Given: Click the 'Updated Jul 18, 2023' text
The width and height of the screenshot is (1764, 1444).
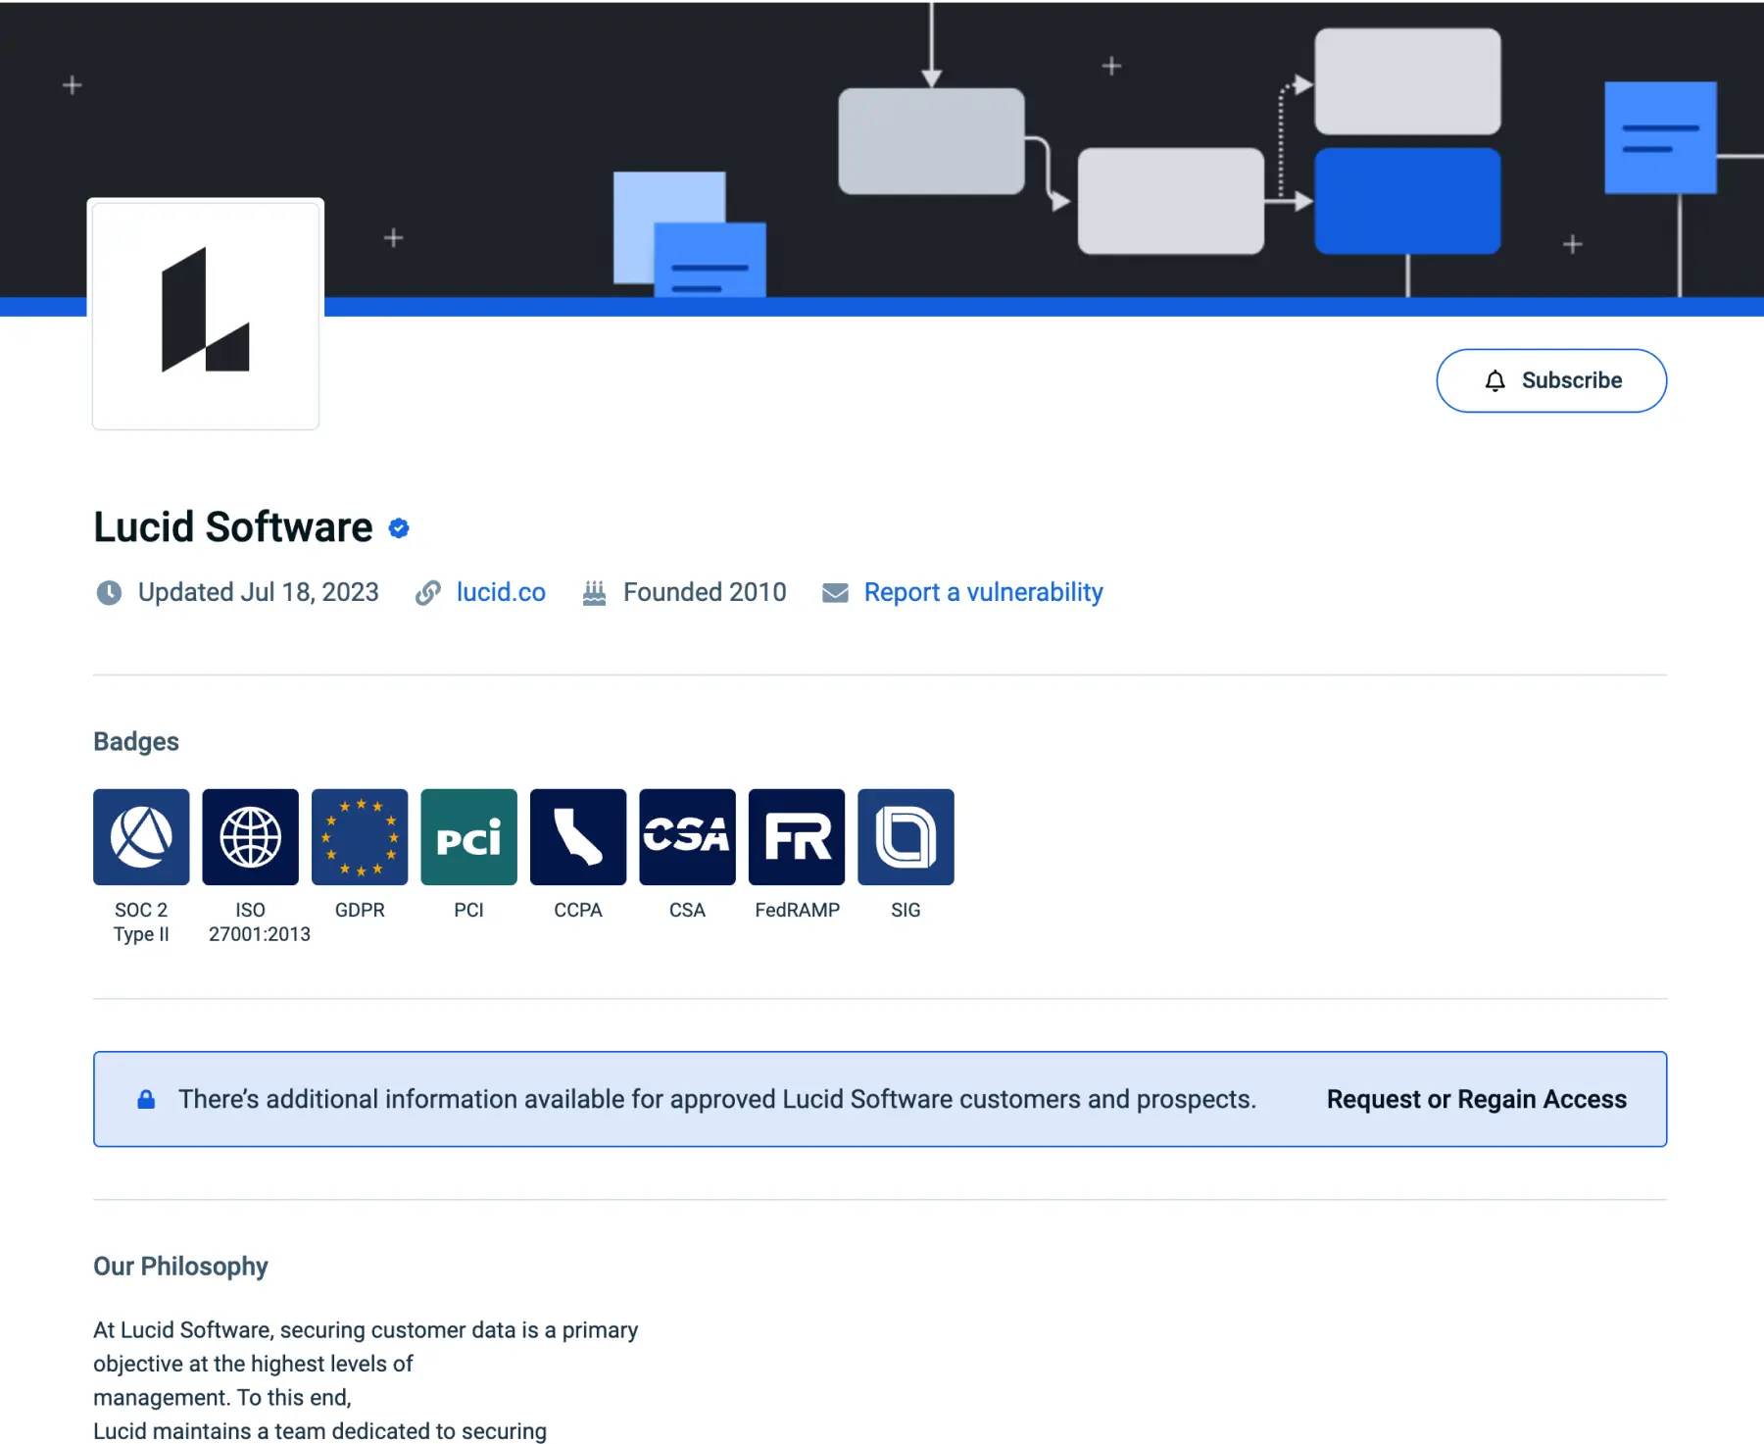Looking at the screenshot, I should [258, 592].
